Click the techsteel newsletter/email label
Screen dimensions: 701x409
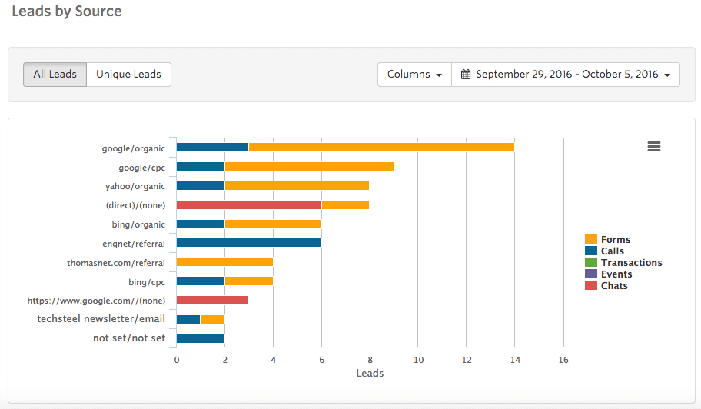click(x=101, y=319)
